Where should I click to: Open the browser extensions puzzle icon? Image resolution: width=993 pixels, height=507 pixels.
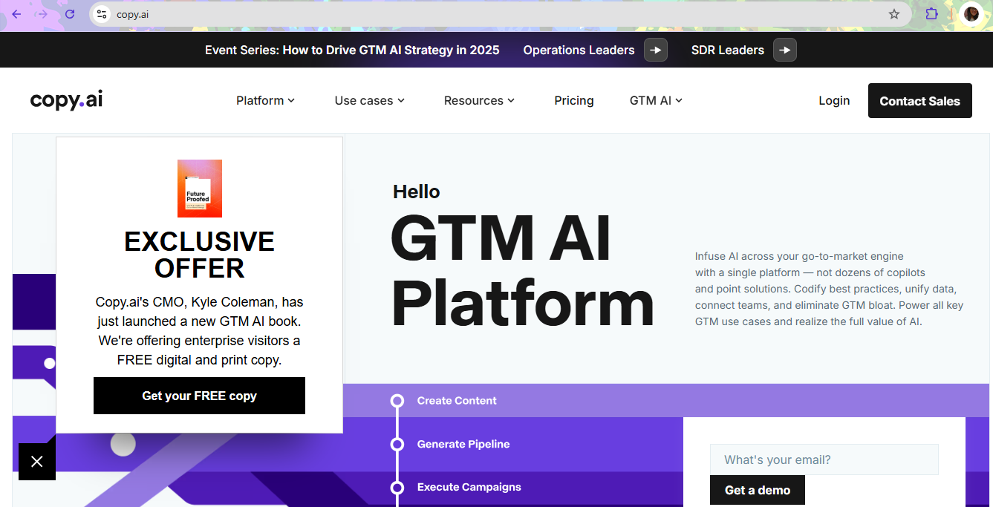point(931,13)
